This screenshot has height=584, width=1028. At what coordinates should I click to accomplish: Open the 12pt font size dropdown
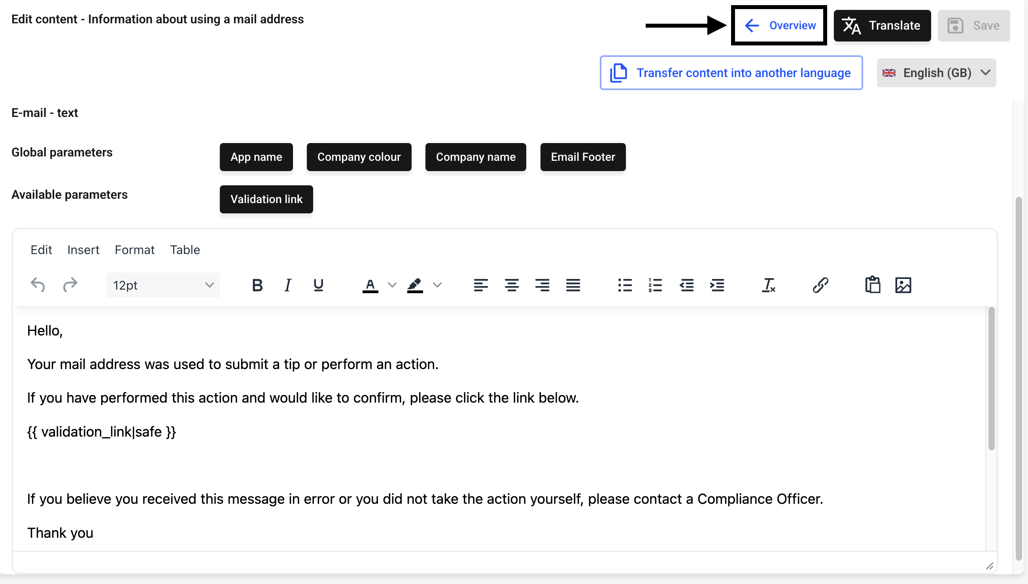163,285
